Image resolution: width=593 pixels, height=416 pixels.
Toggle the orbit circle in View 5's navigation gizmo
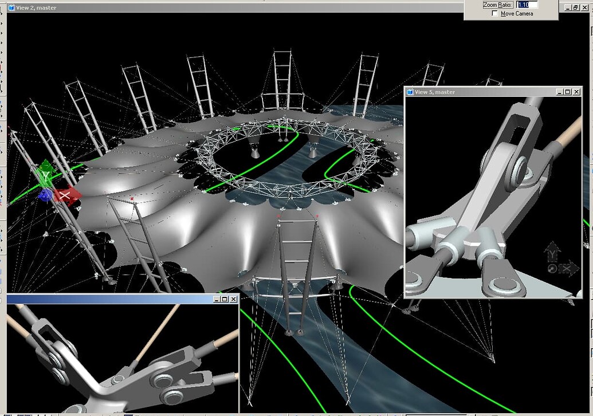pyautogui.click(x=552, y=268)
